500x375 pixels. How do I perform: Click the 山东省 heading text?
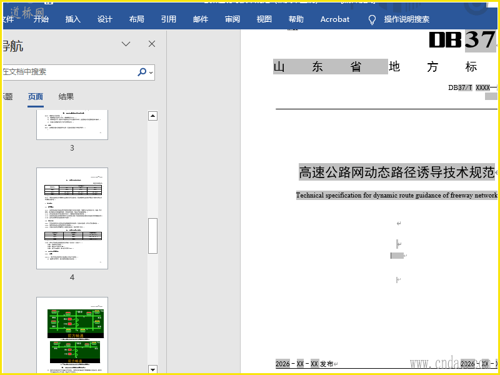[331, 67]
